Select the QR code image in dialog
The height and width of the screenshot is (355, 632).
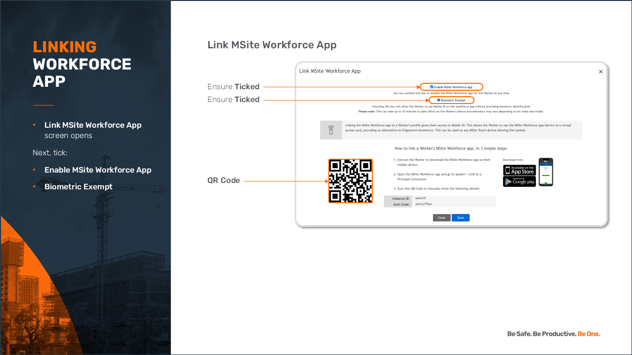[x=351, y=181]
